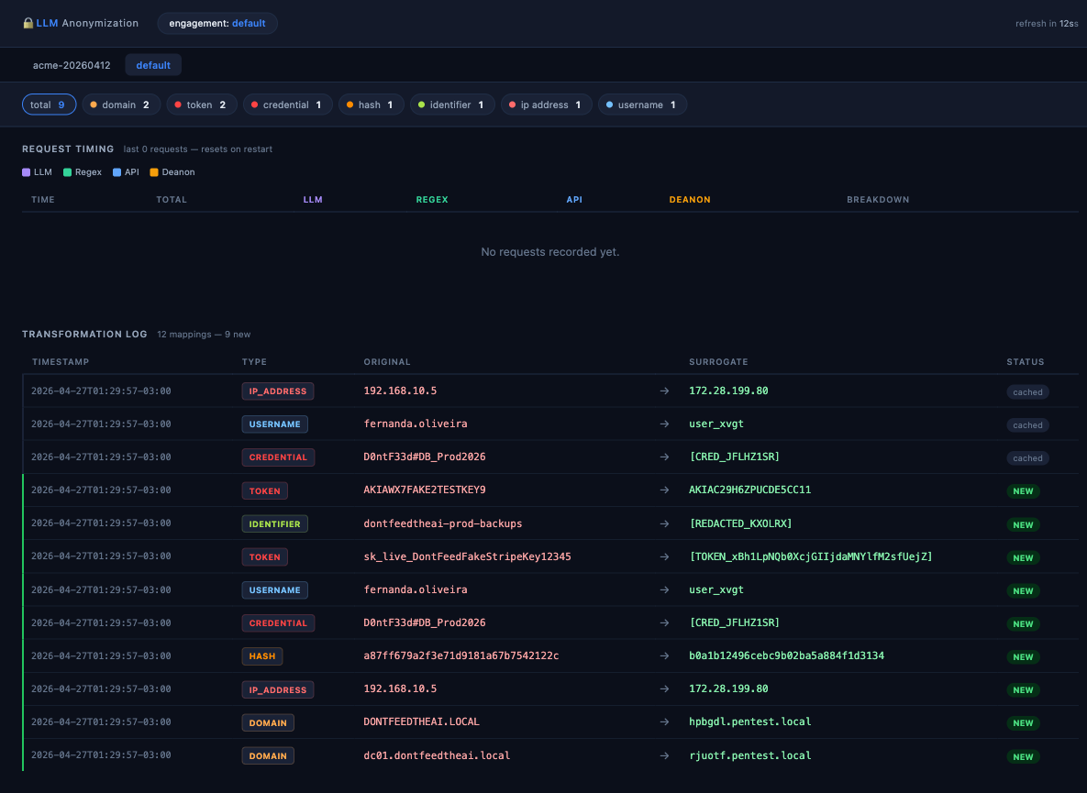Click the No requests recorded yet message
The height and width of the screenshot is (793, 1087).
[x=550, y=252]
